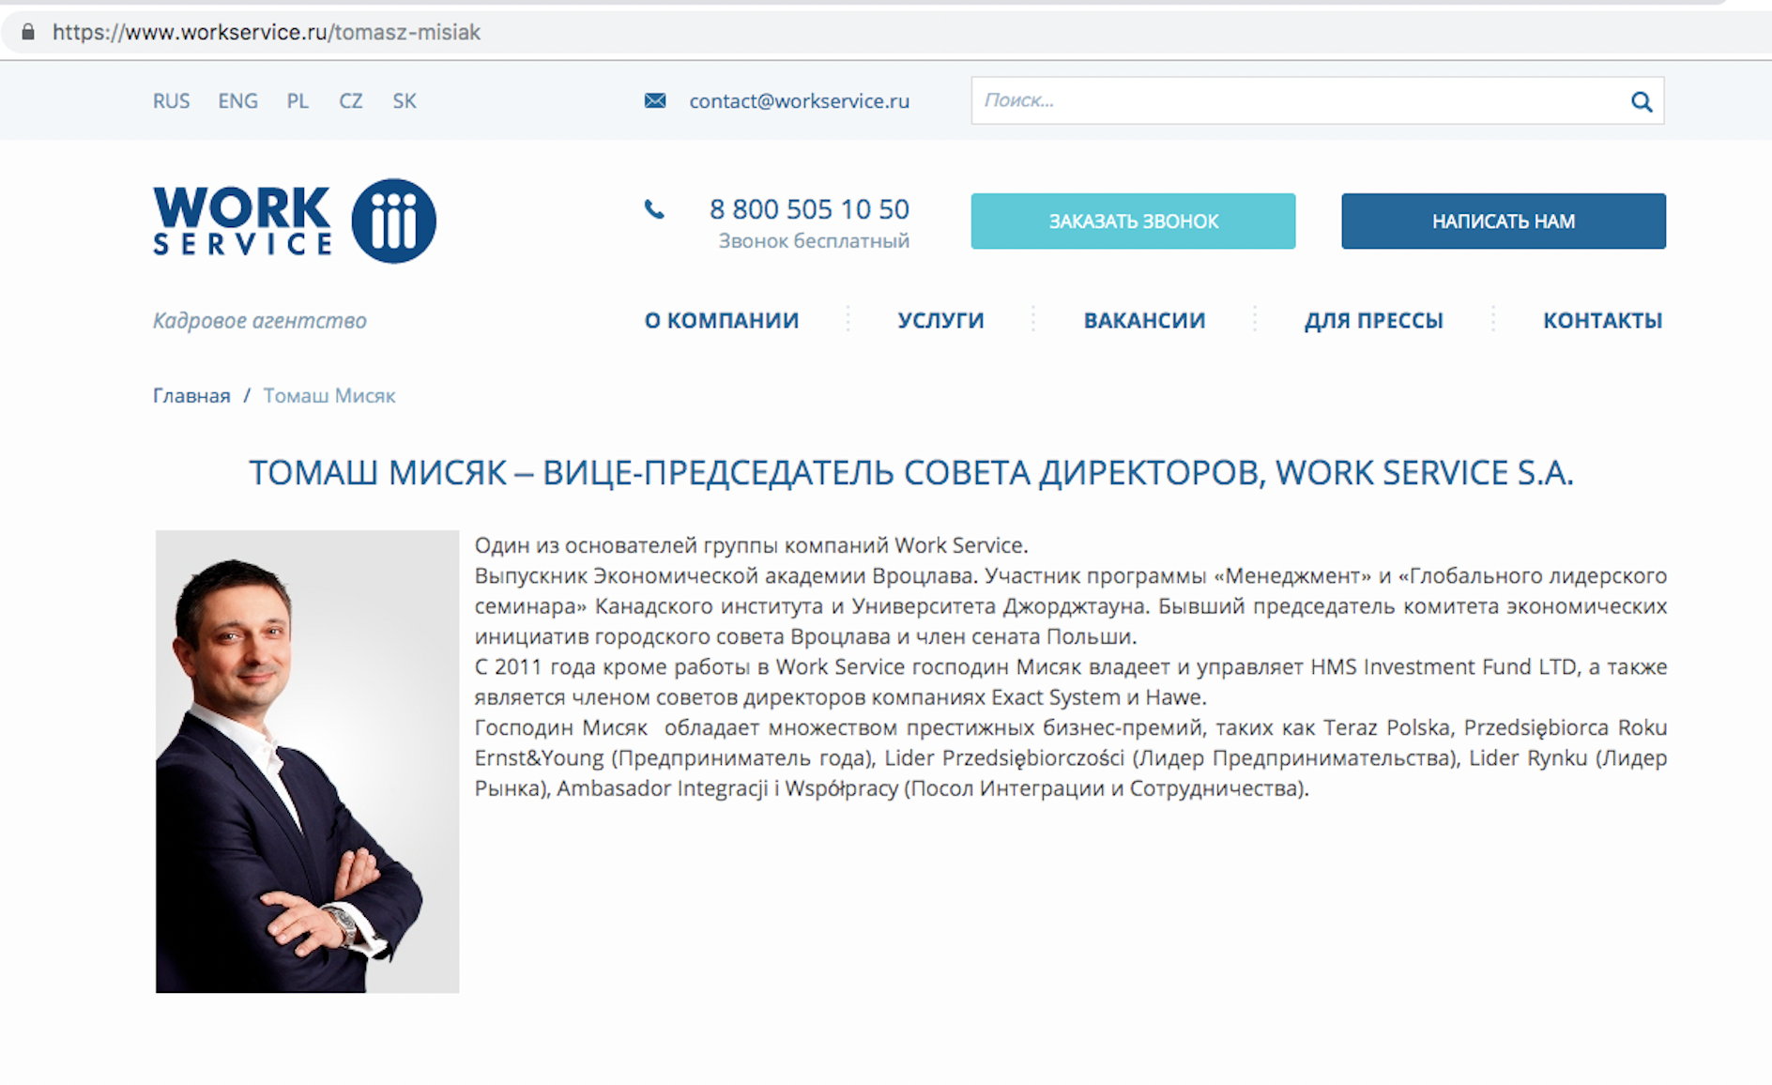Click the browser URL address text

tap(267, 32)
